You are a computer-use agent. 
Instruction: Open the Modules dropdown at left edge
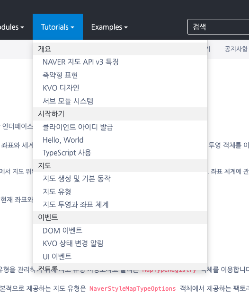click(x=12, y=27)
